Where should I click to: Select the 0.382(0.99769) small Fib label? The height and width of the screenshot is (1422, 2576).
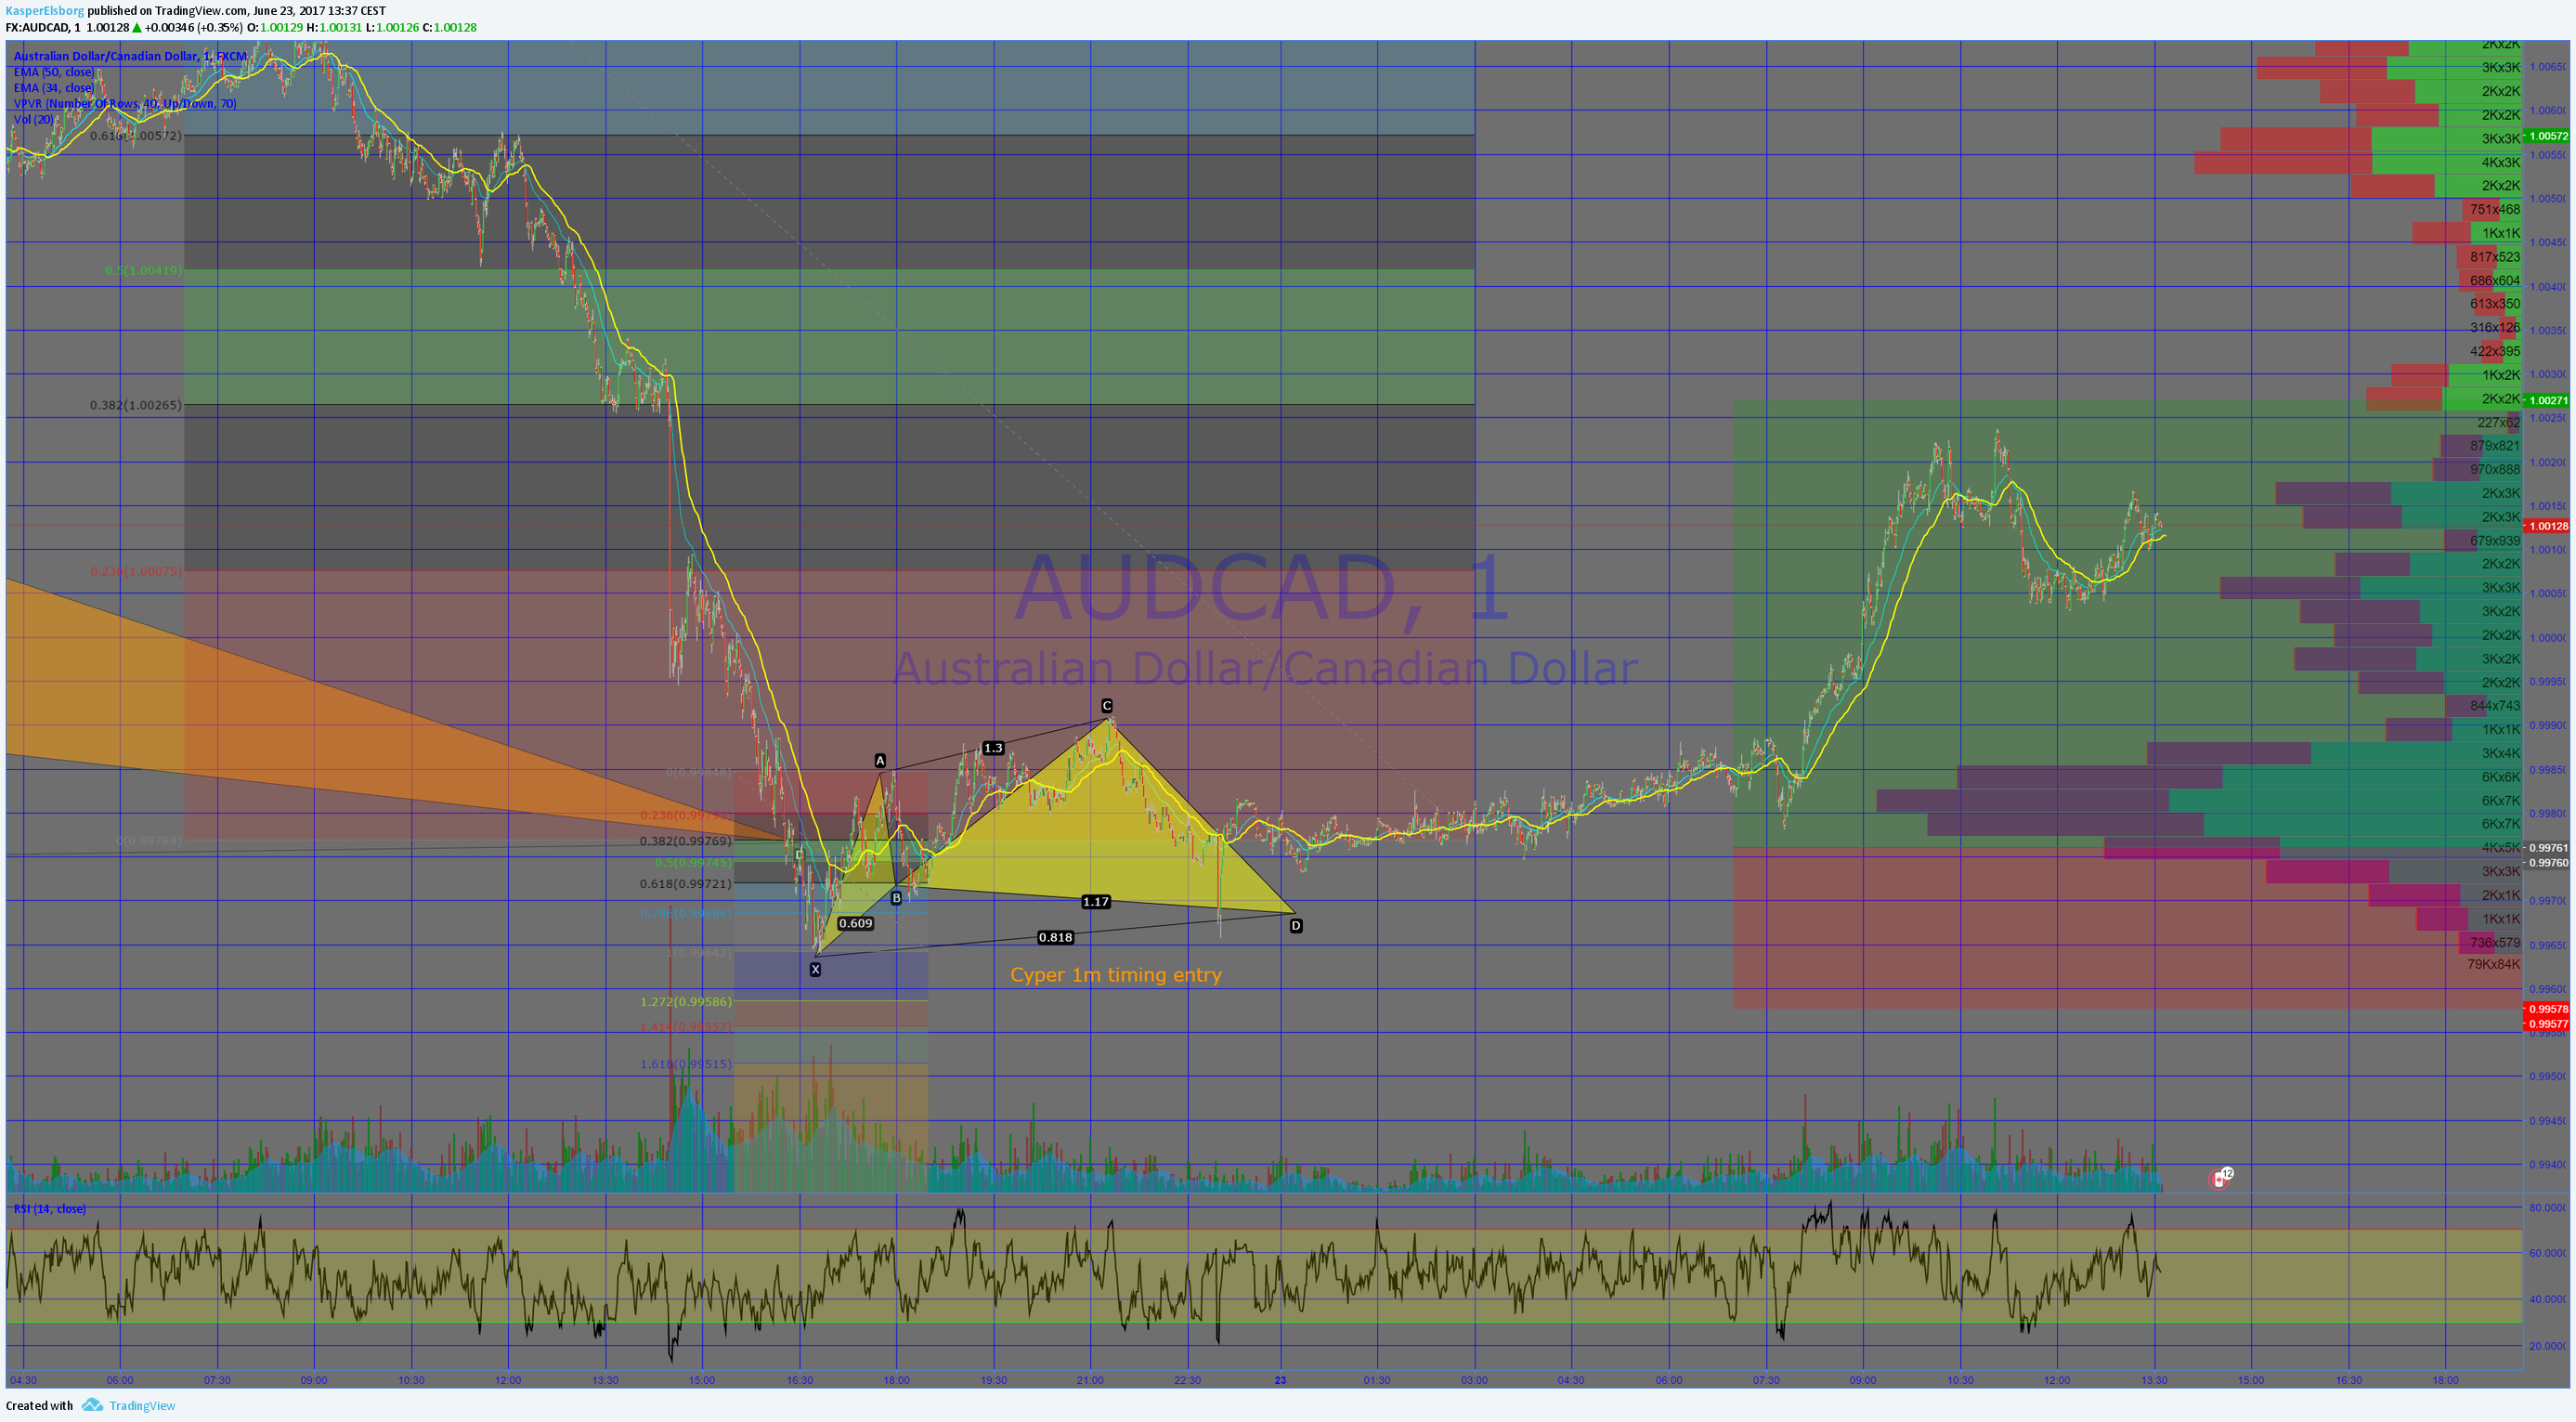coord(686,841)
